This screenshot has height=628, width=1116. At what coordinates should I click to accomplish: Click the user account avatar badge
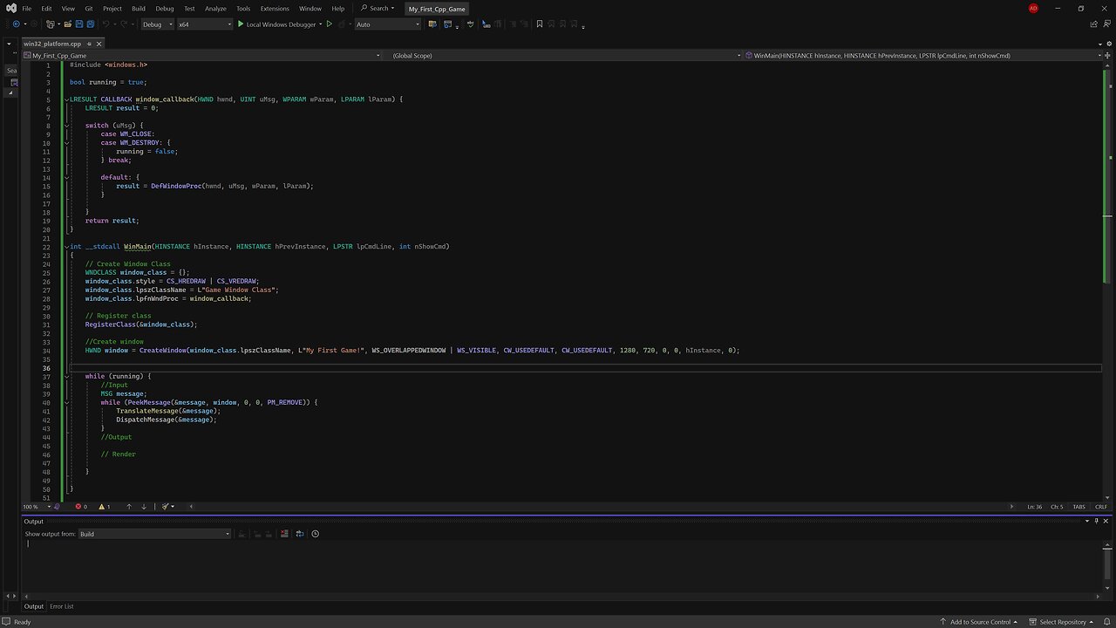(1033, 8)
